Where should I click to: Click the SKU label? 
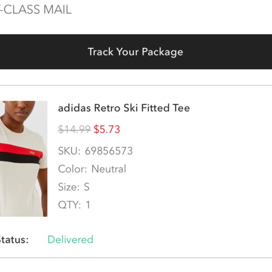point(69,151)
